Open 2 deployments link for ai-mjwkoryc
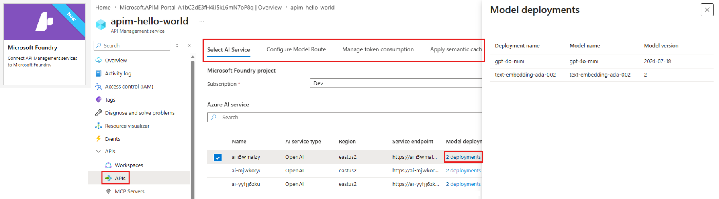Screen dimensions: 719x199 click(463, 170)
